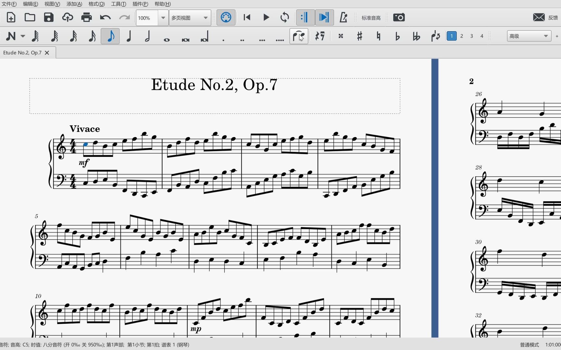Redo the last undone action
561x350 pixels.
(124, 17)
